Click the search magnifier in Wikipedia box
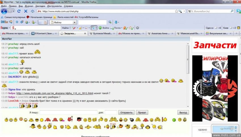241x137 pixels. (x=232, y=11)
